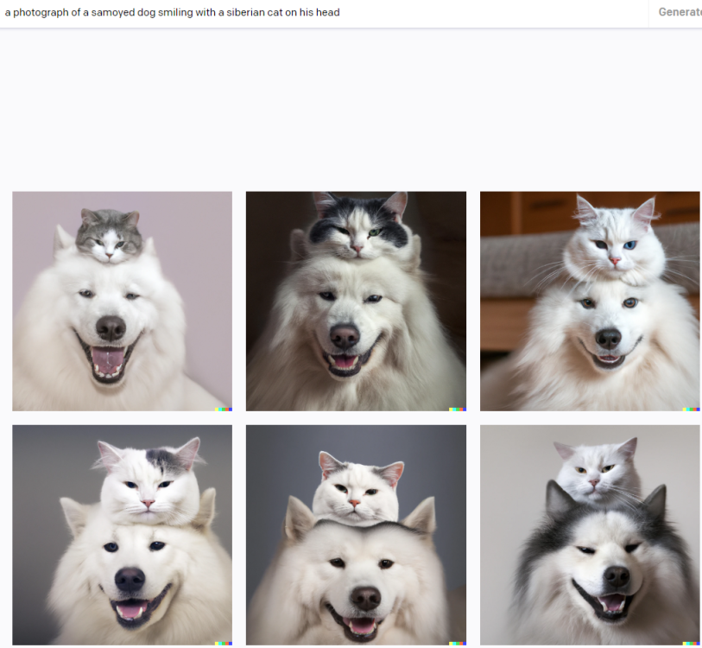This screenshot has height=648, width=702.
Task: Open the top-right image with the blue-eyed cat
Action: [590, 300]
